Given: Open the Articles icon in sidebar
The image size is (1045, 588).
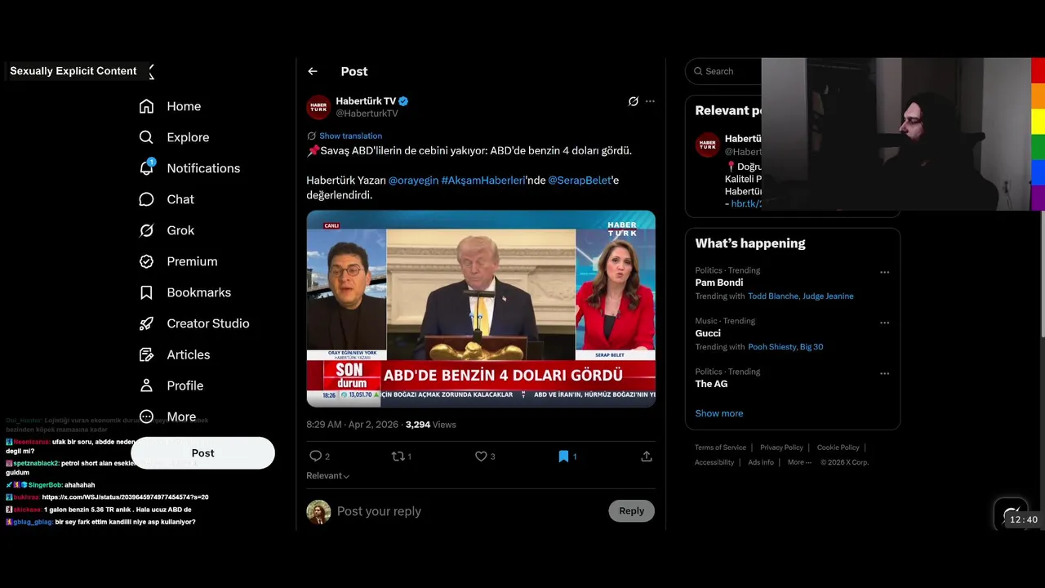Looking at the screenshot, I should [146, 354].
